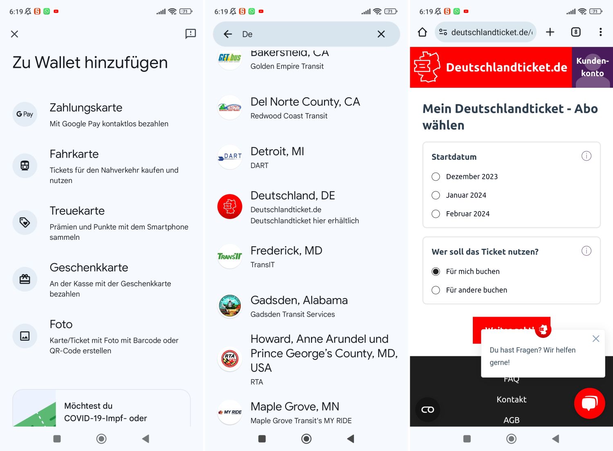Tap the deutschlandticket.de address bar

click(x=490, y=32)
